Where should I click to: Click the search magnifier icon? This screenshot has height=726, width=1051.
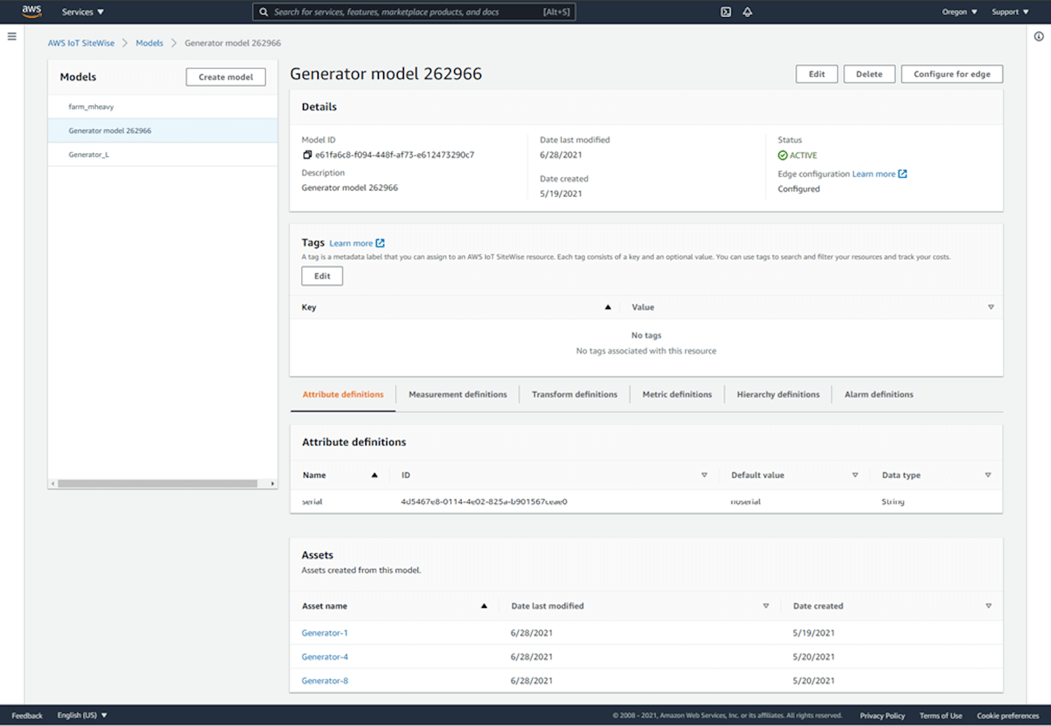point(263,12)
